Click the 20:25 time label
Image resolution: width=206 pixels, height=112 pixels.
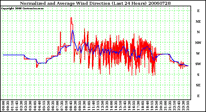coord(161,106)
